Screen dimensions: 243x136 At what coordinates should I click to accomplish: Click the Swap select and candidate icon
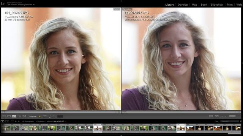[211, 116]
